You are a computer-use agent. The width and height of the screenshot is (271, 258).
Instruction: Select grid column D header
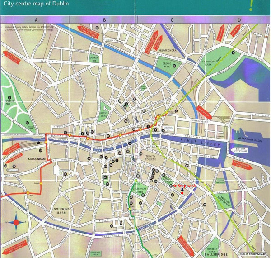[x=238, y=19]
